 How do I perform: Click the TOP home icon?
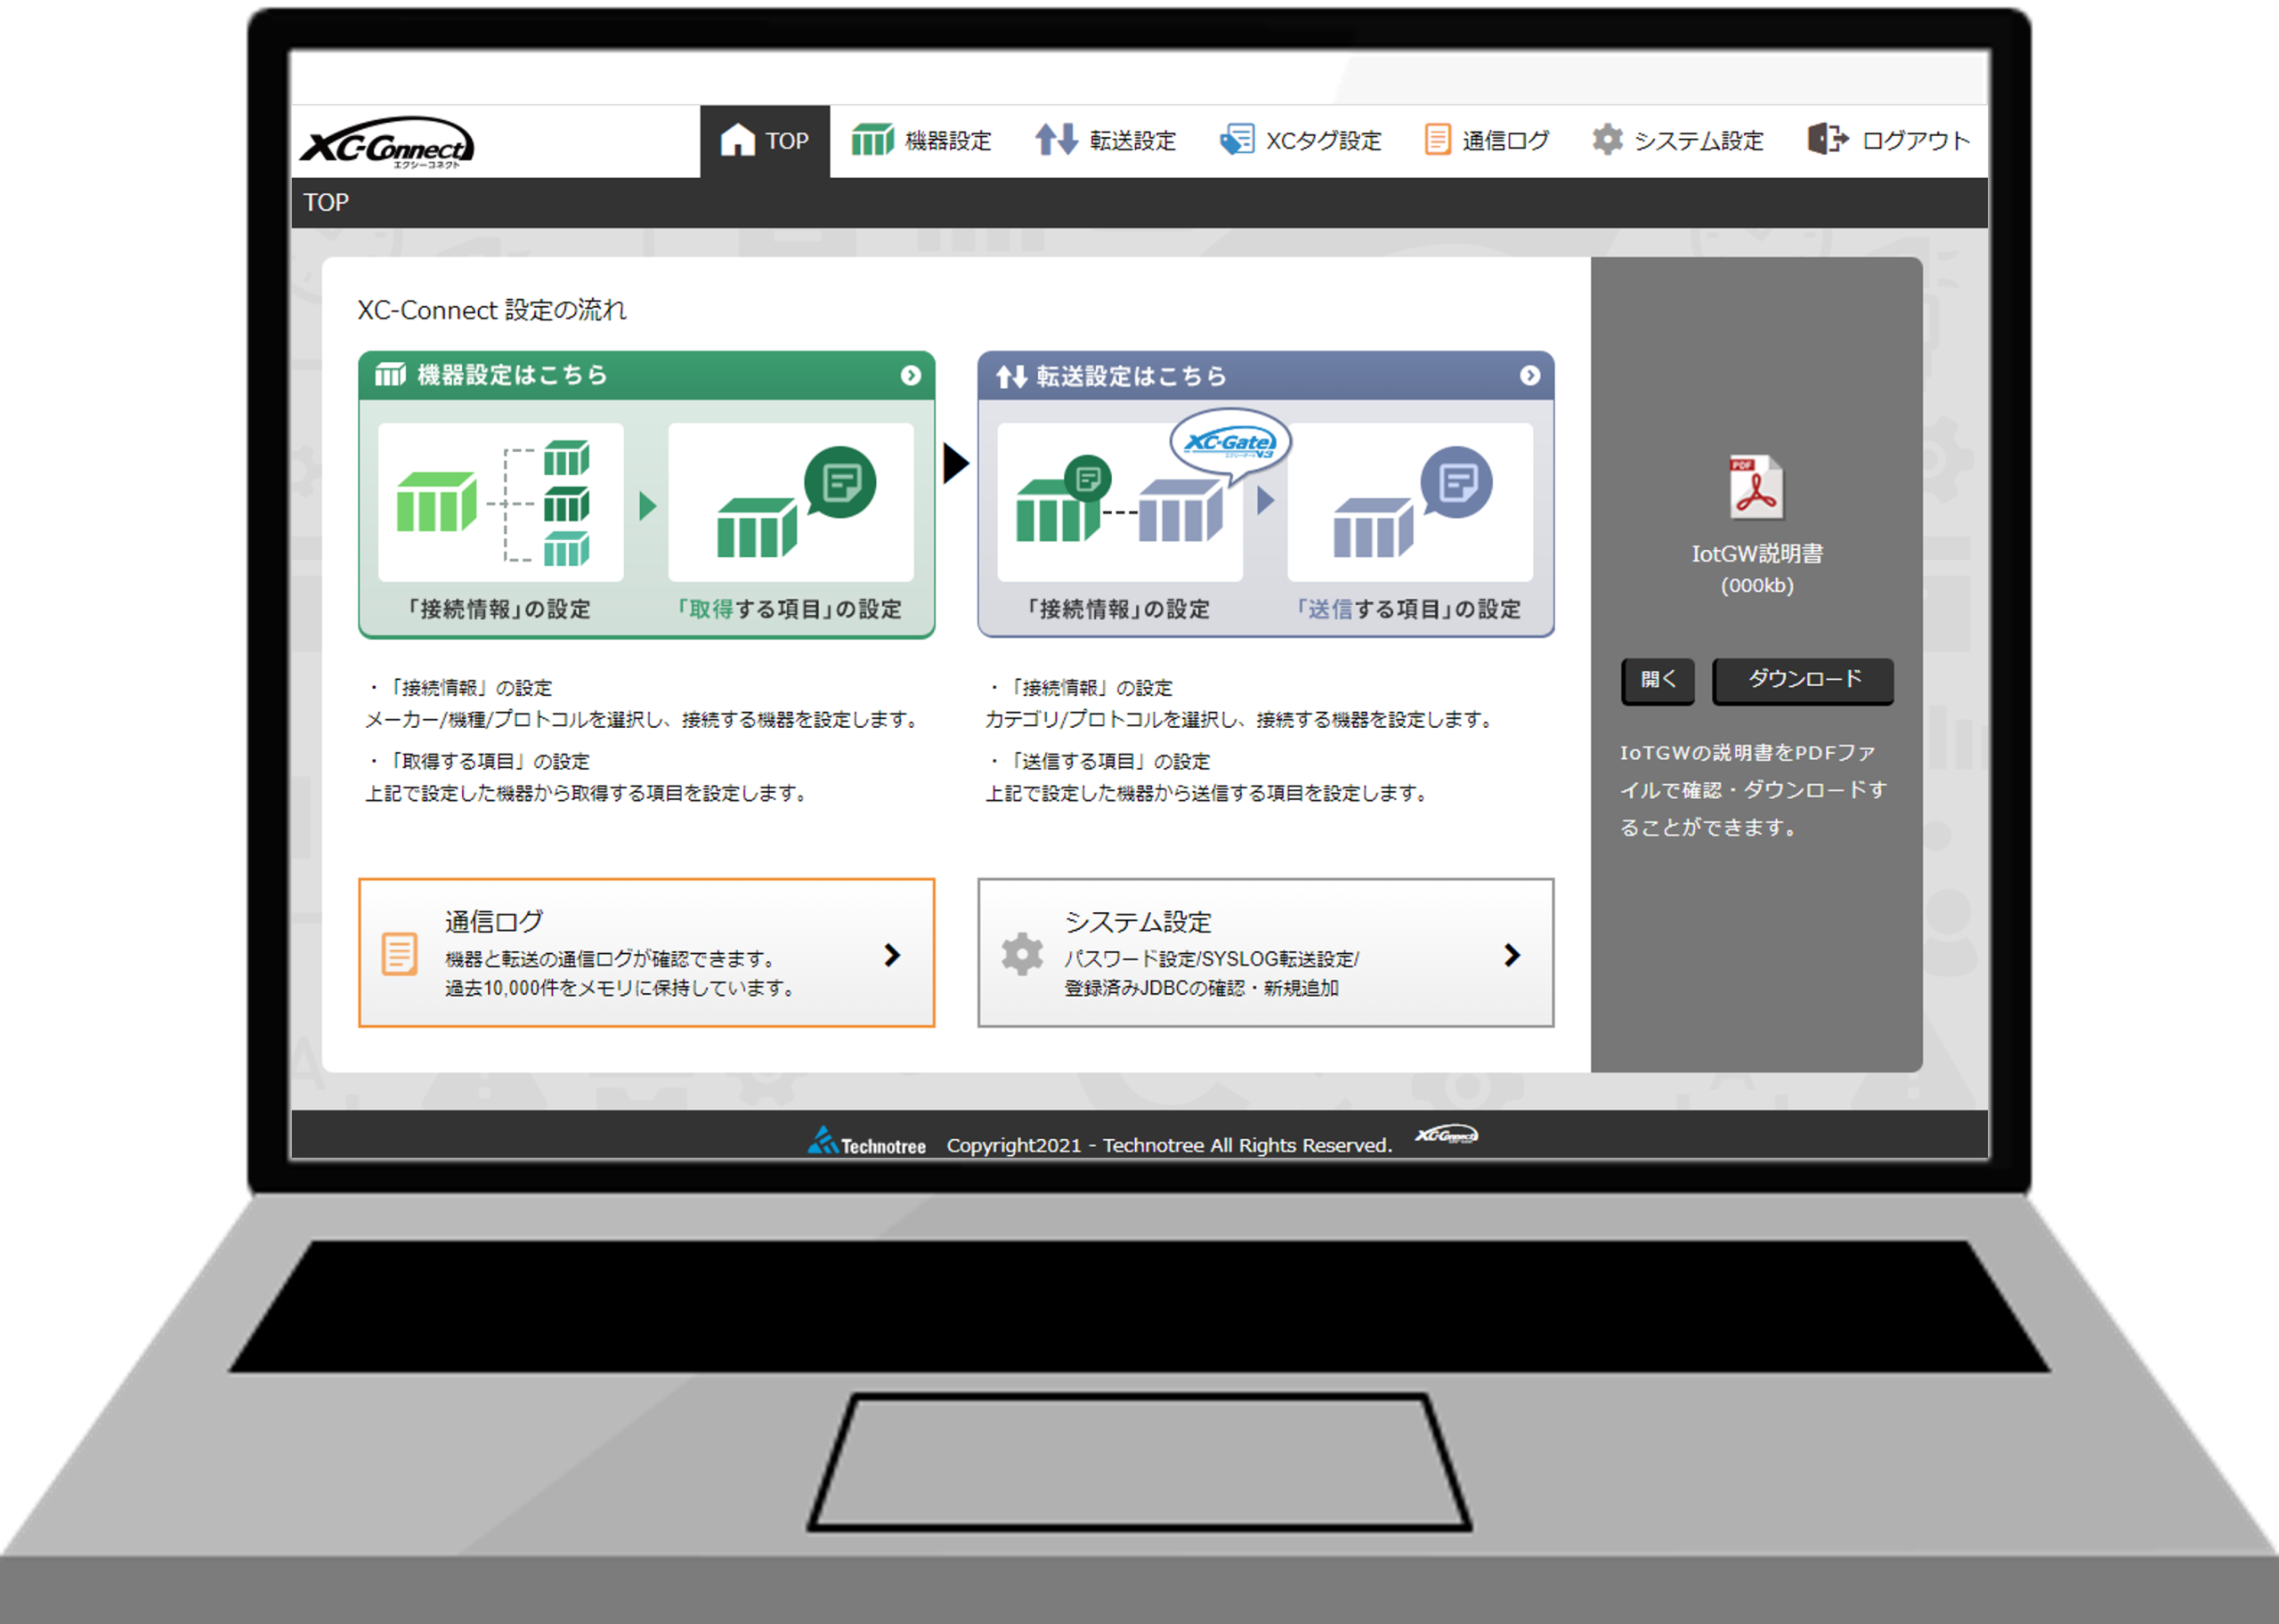click(x=737, y=140)
